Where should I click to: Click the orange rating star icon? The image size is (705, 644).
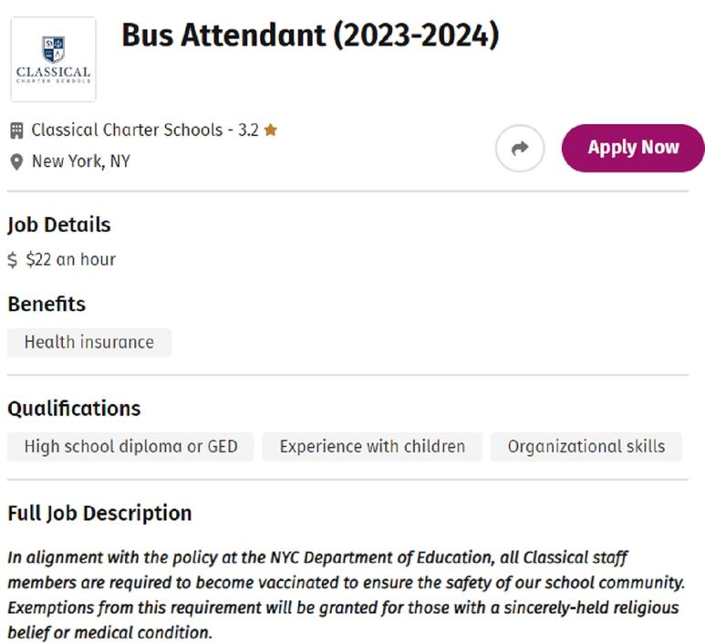coord(270,130)
